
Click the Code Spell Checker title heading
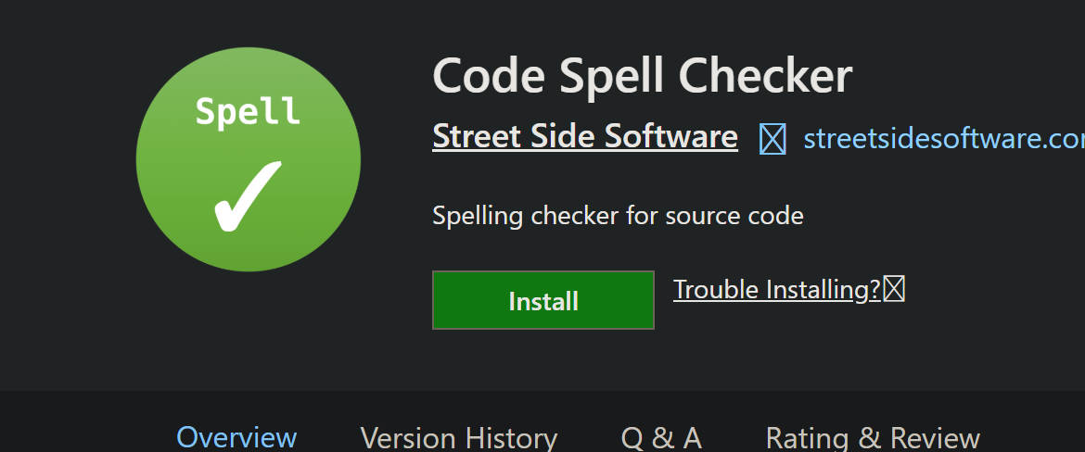coord(642,75)
